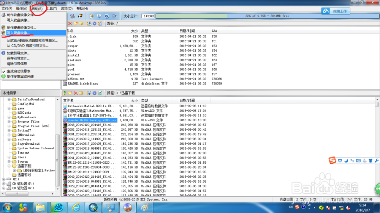The image size is (380, 213).
Task: Click gear properties icon in image pane toolbar
Action: coord(94,23)
